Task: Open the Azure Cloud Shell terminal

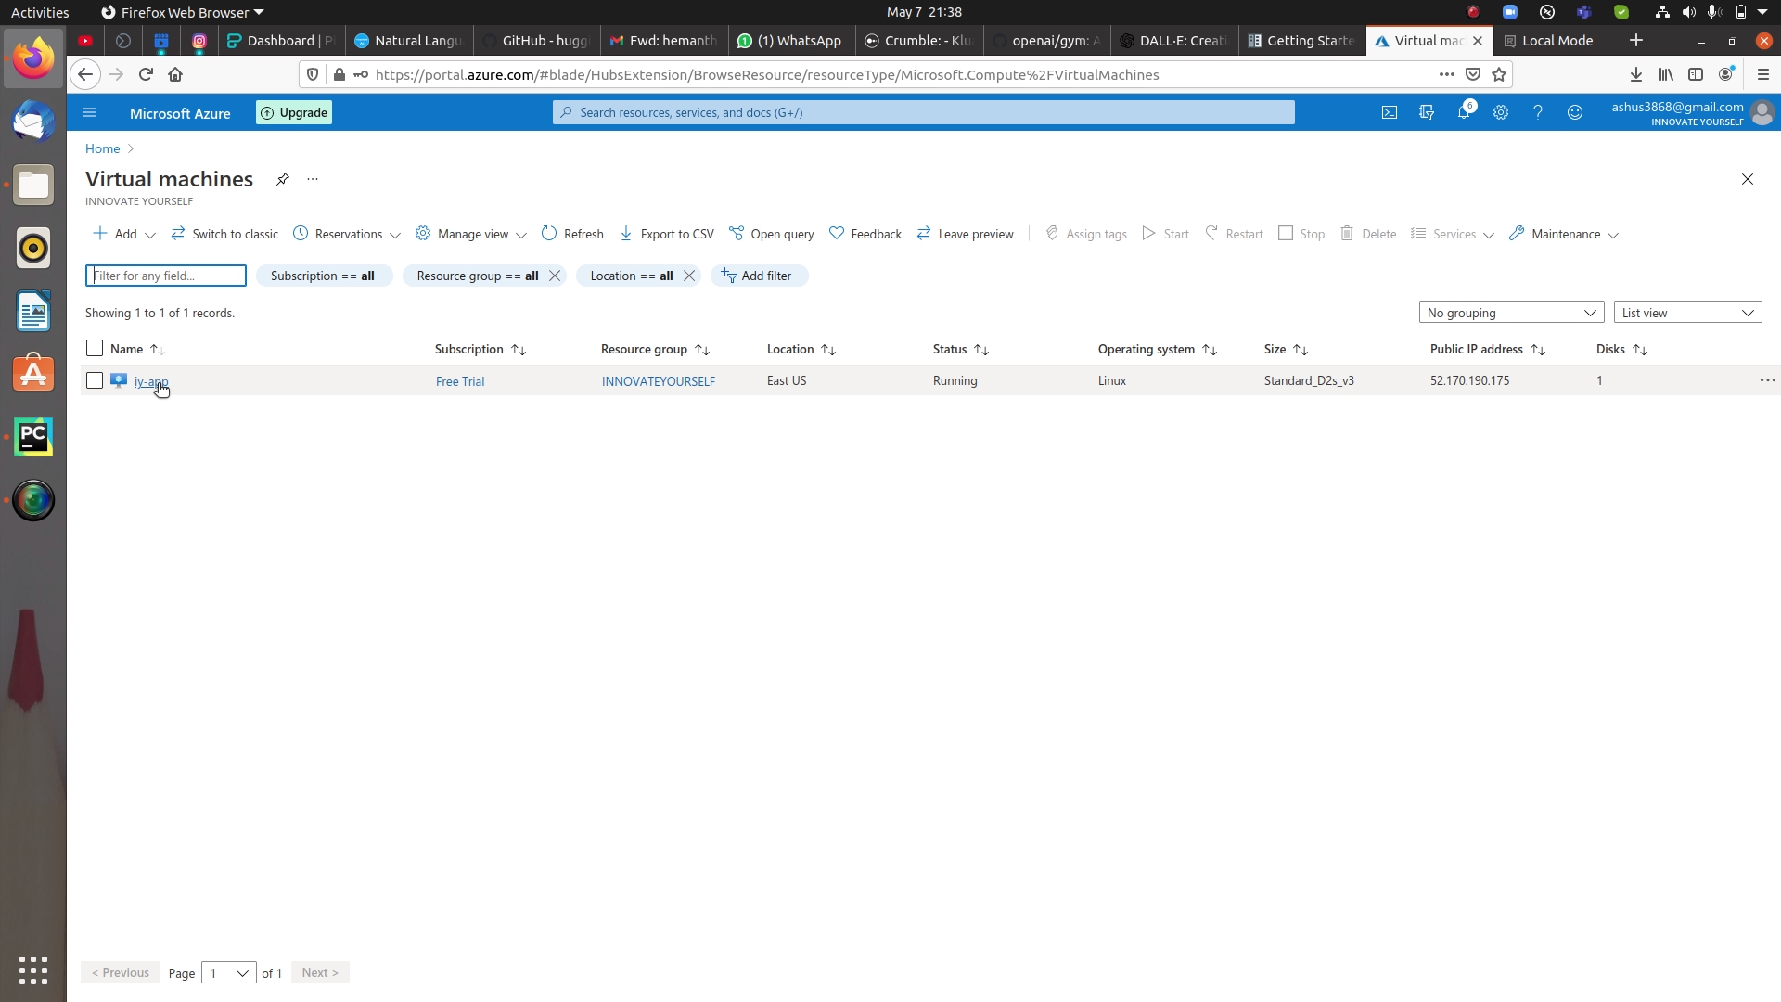Action: (1390, 112)
